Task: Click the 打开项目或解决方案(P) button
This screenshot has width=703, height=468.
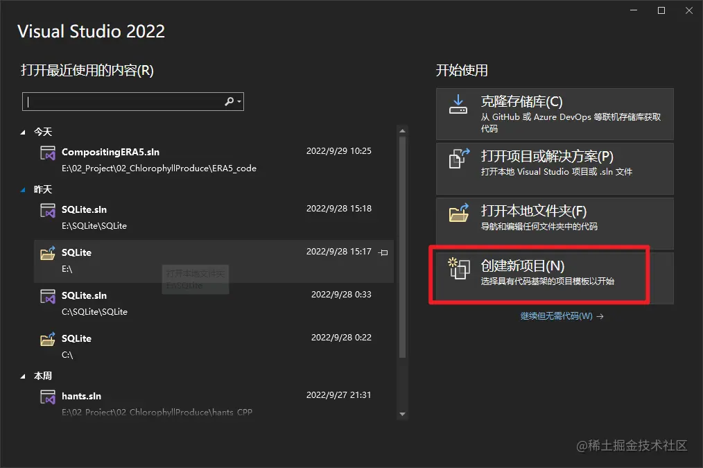Action: click(555, 168)
